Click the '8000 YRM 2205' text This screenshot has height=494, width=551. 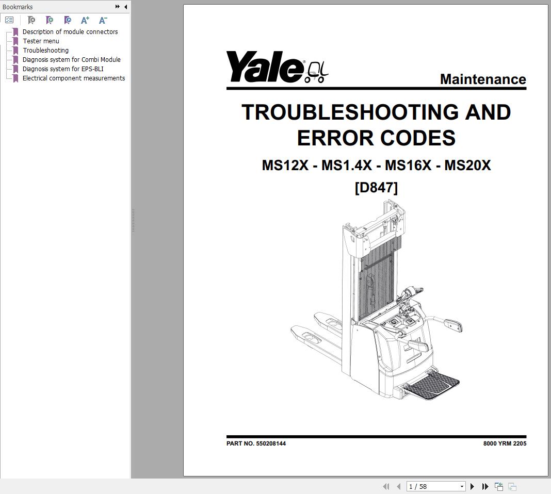tap(505, 443)
